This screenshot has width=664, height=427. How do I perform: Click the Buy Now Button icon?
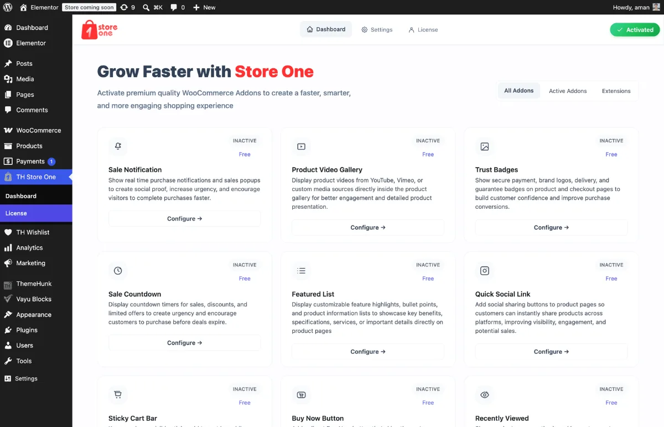[301, 395]
